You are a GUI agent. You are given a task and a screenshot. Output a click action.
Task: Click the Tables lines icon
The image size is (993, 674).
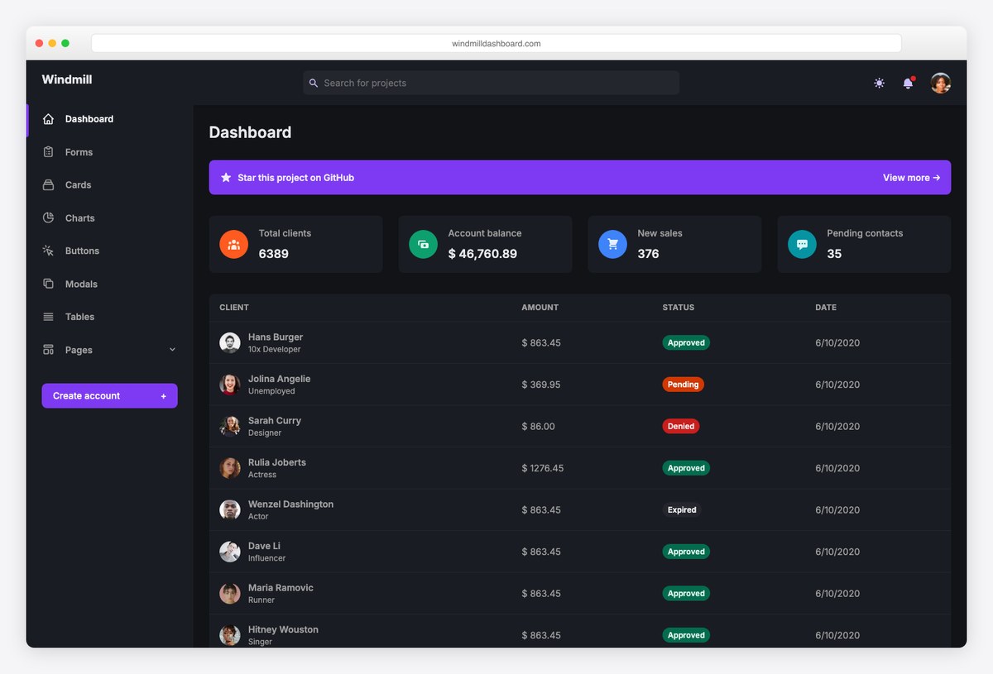(x=48, y=317)
